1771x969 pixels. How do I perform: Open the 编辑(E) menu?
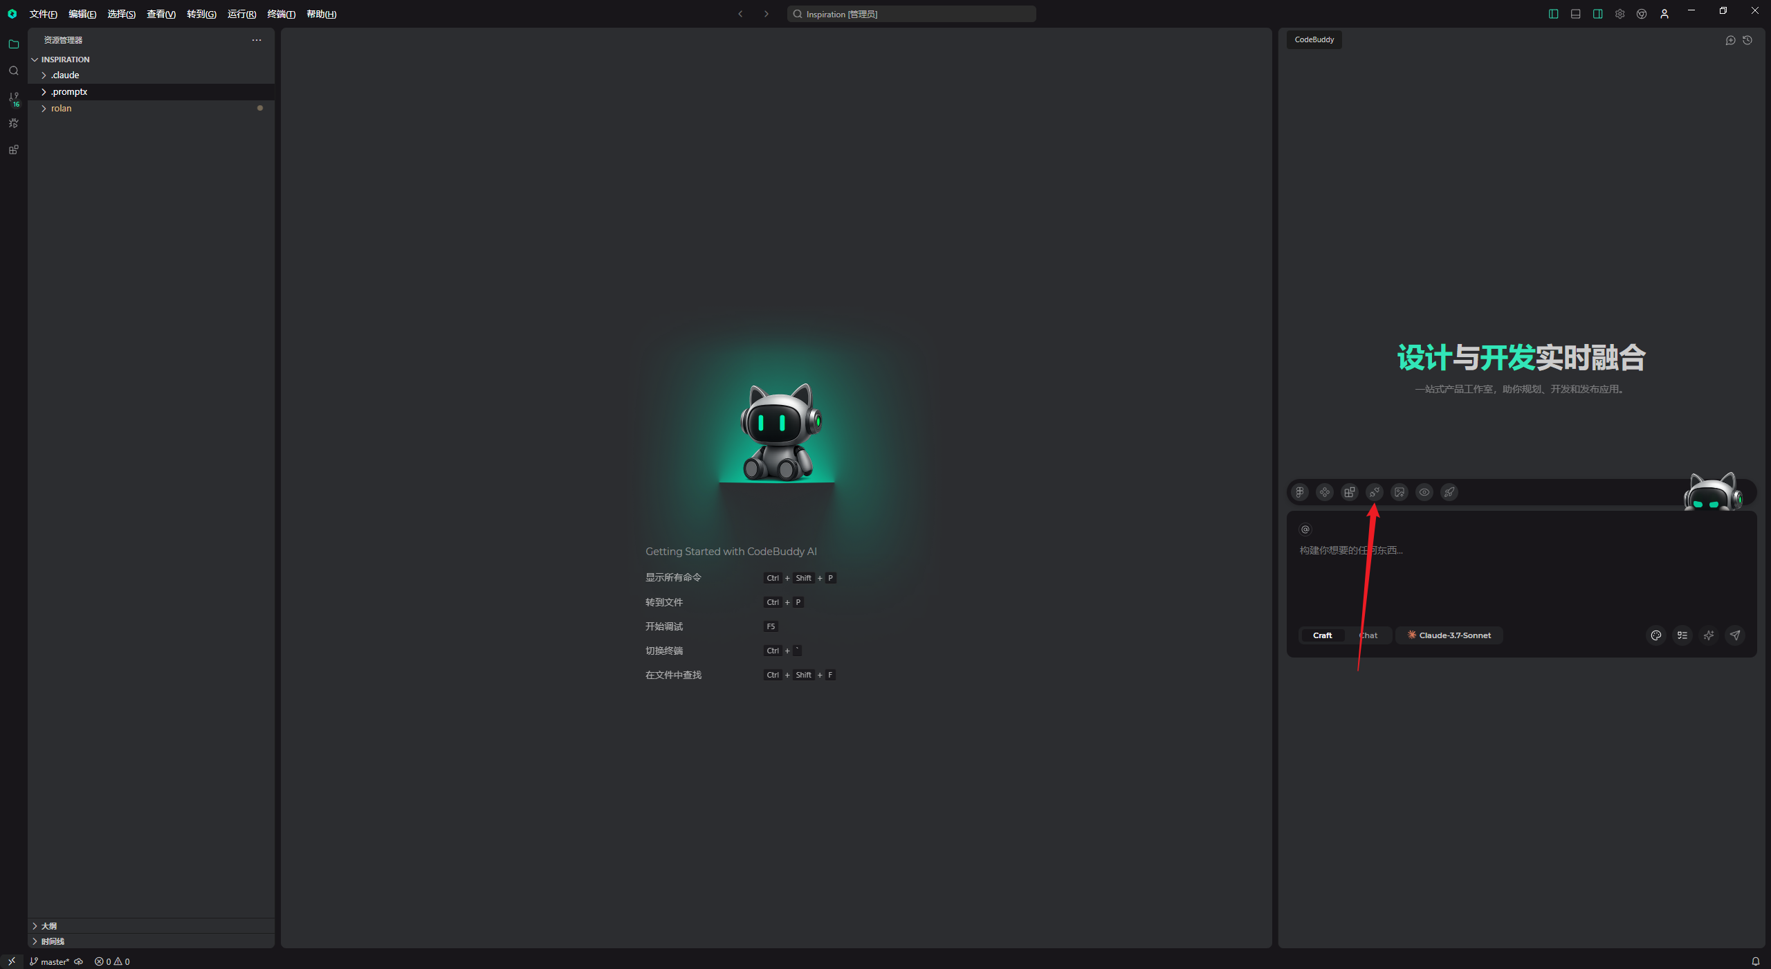[x=82, y=14]
